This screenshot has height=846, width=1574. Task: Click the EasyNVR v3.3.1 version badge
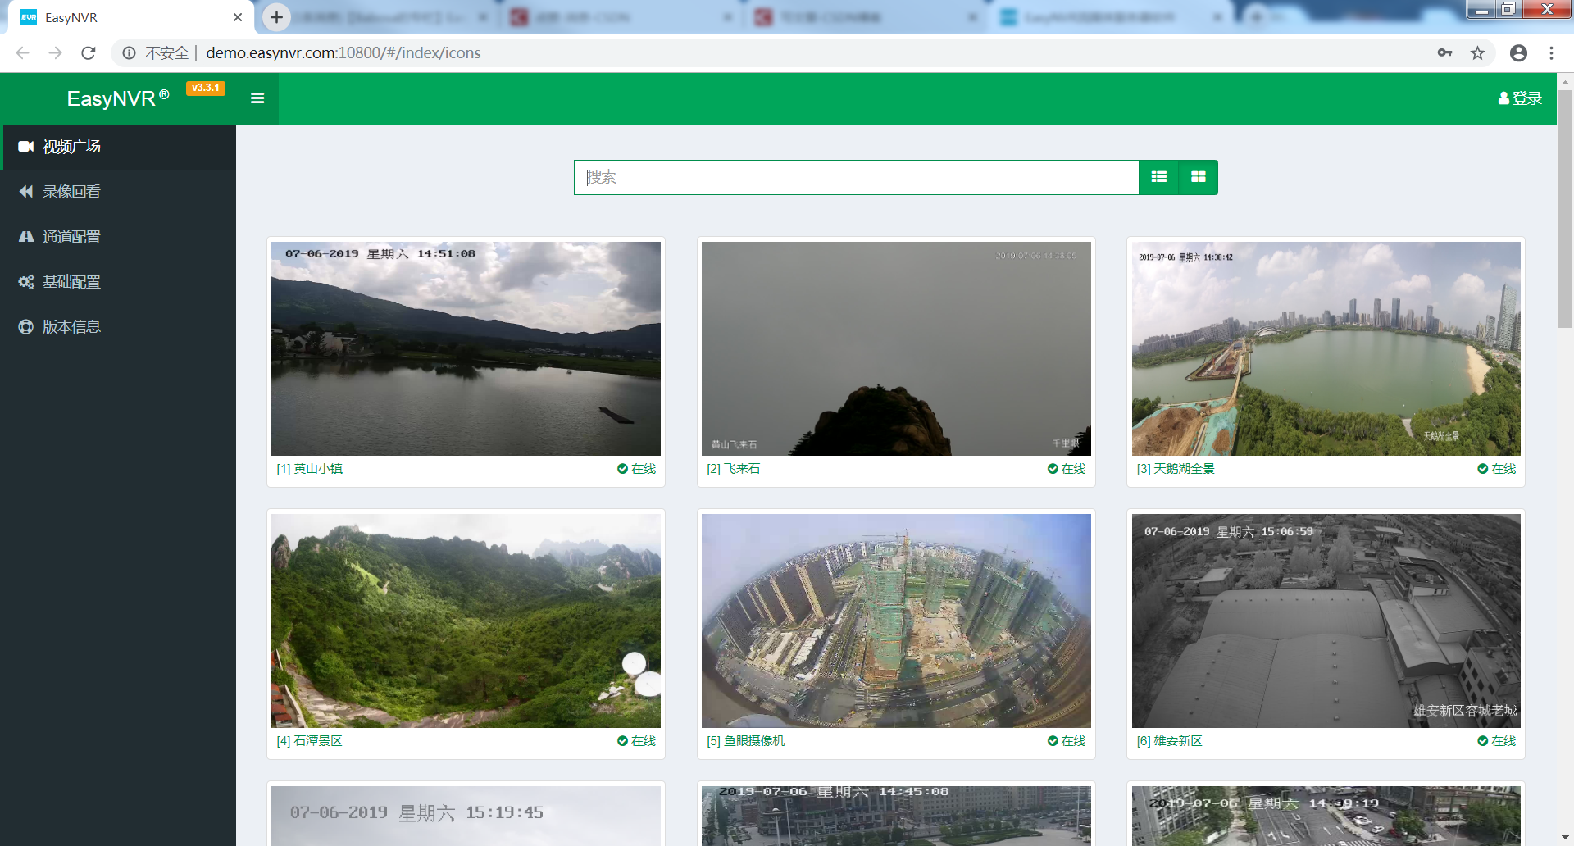pyautogui.click(x=205, y=88)
